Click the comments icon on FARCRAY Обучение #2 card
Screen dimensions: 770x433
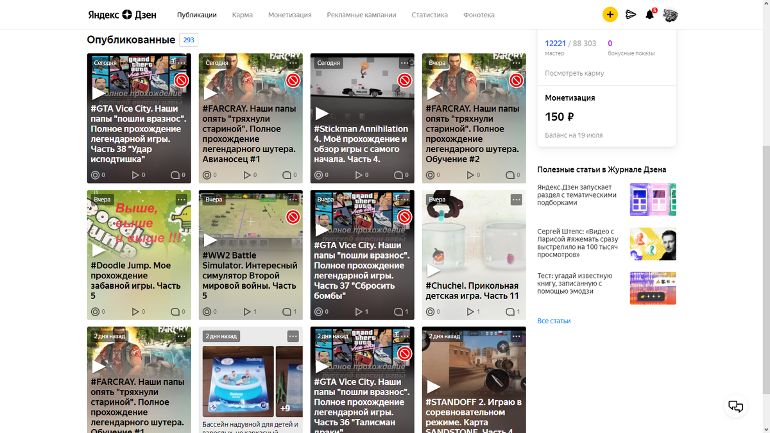[509, 174]
